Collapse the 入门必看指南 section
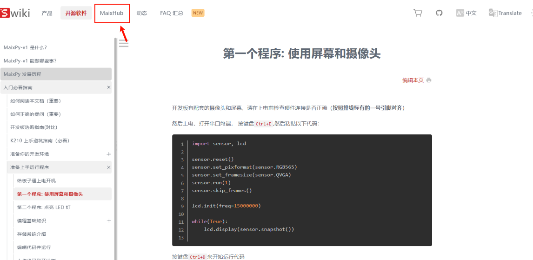 pyautogui.click(x=109, y=87)
